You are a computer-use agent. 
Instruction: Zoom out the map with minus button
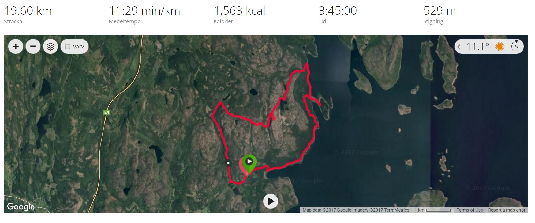[33, 47]
